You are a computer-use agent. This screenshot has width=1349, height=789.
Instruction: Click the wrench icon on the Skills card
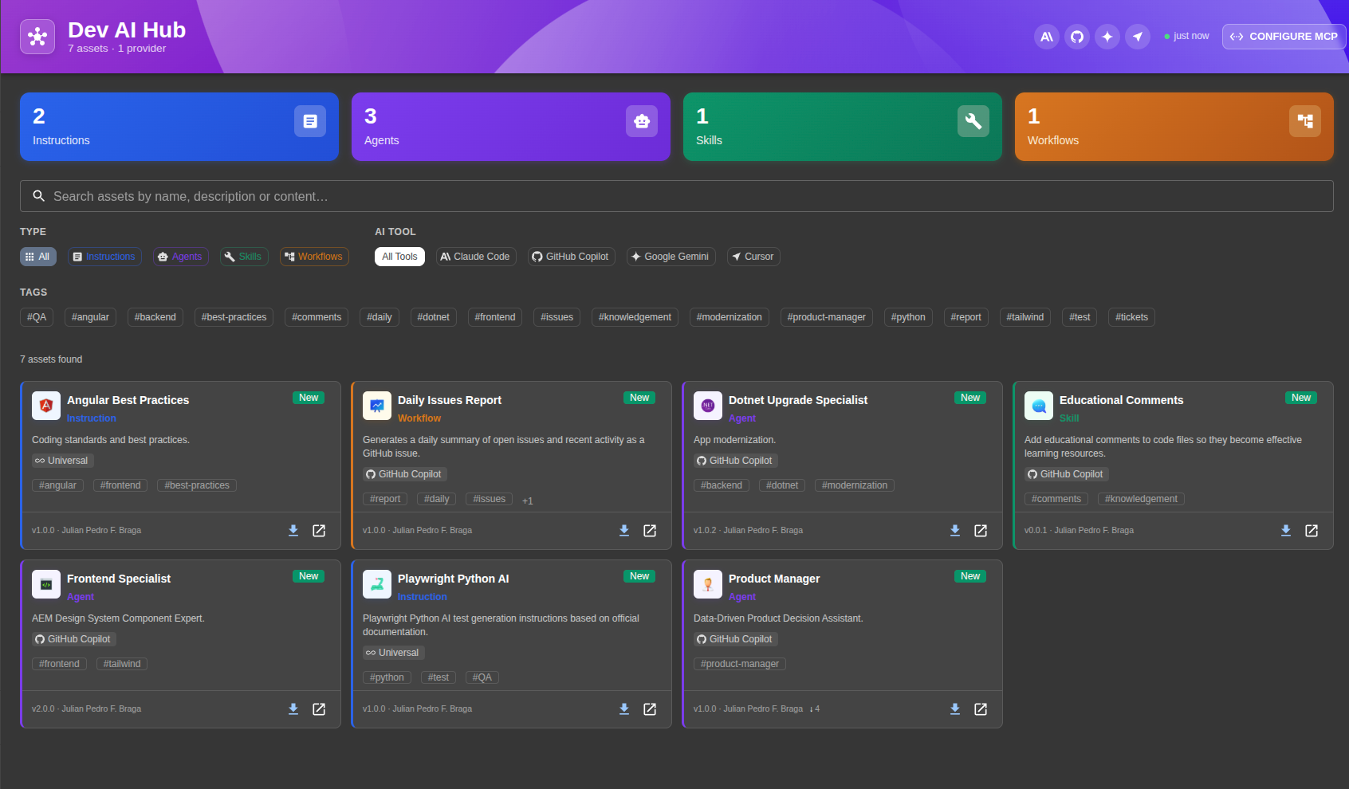[973, 121]
